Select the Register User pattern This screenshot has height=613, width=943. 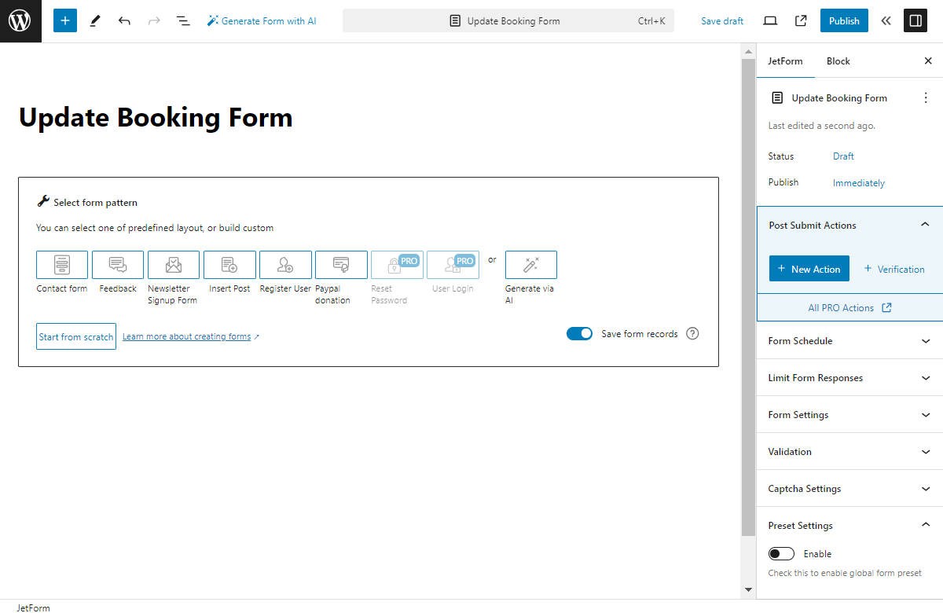tap(285, 264)
